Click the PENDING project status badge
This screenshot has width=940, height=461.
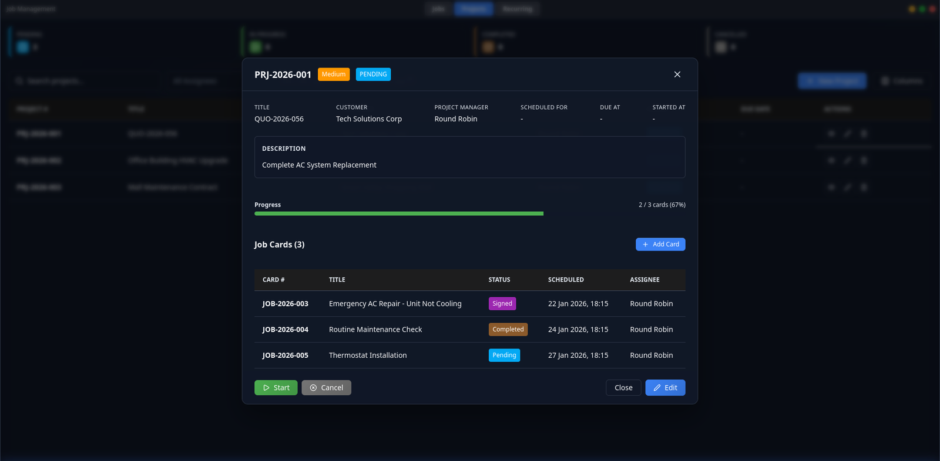(373, 74)
